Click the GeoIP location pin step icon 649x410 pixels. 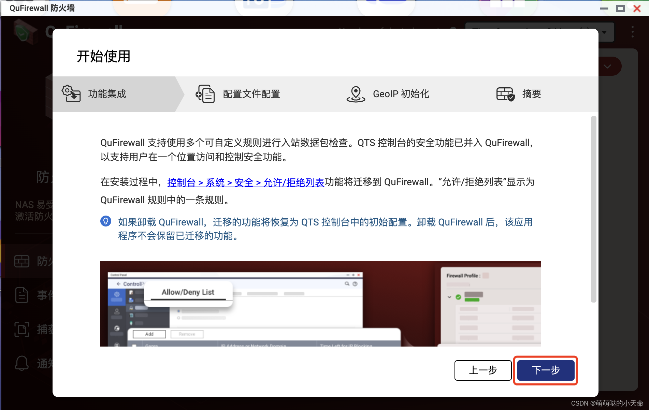click(x=356, y=93)
